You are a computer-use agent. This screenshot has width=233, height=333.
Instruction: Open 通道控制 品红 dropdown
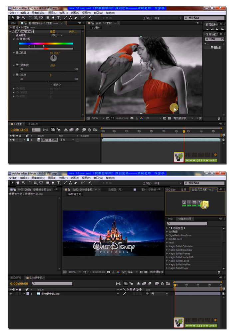57,35
